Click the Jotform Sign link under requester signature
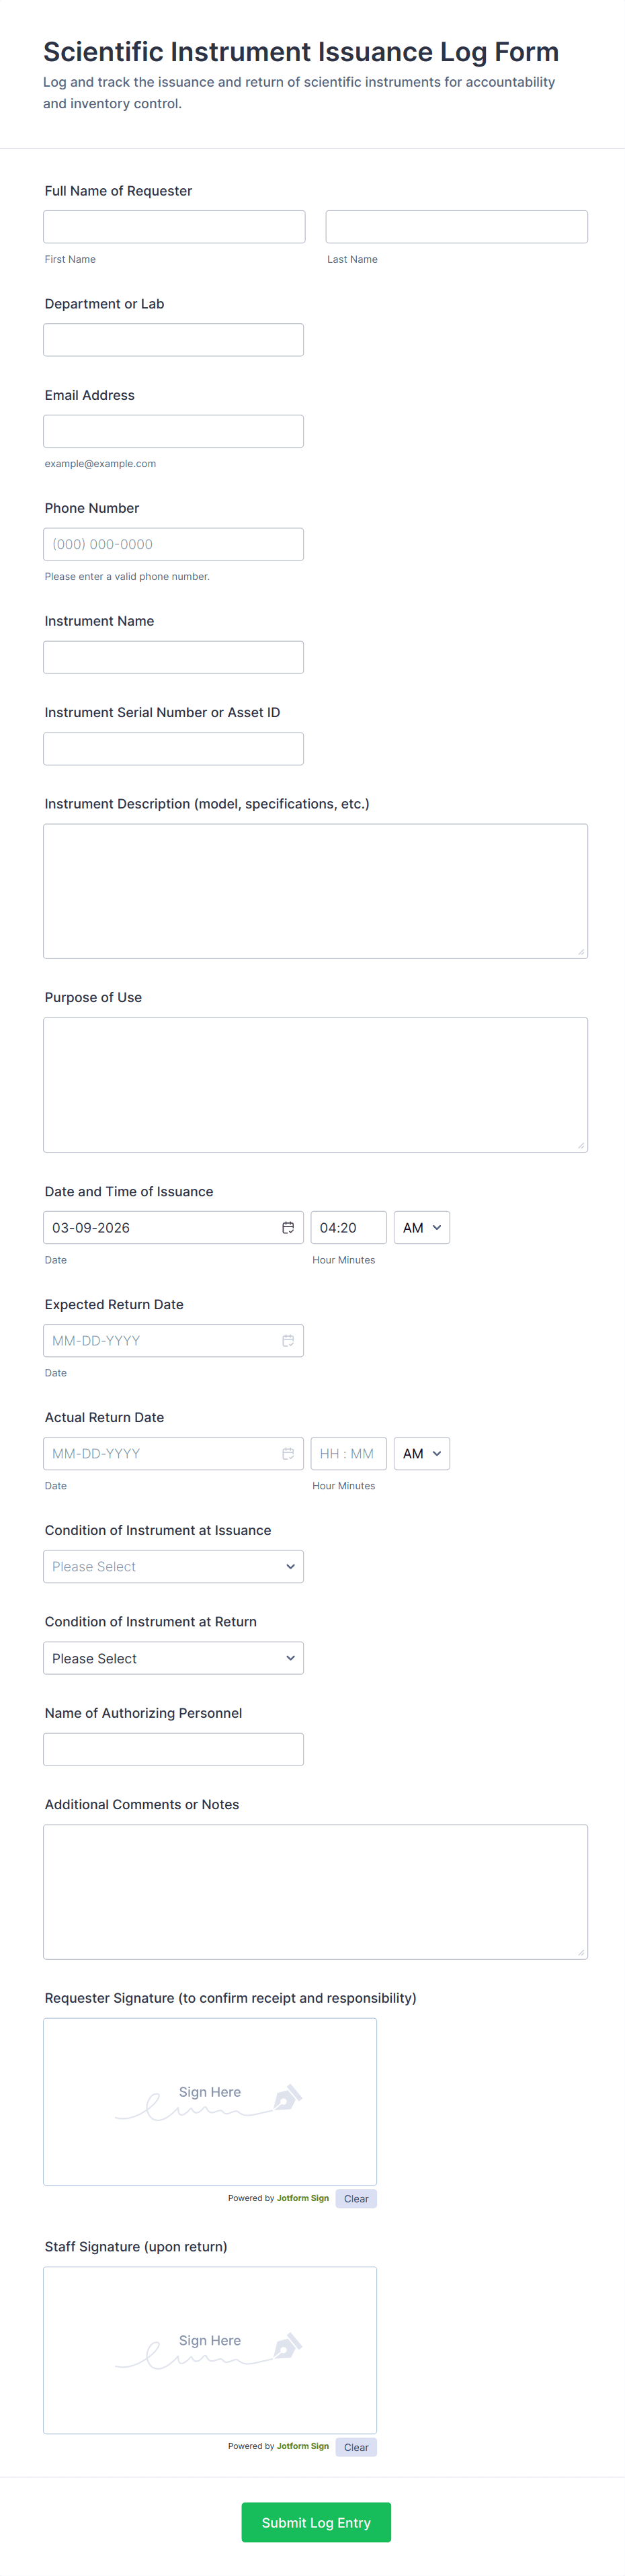625x2576 pixels. tap(302, 2198)
